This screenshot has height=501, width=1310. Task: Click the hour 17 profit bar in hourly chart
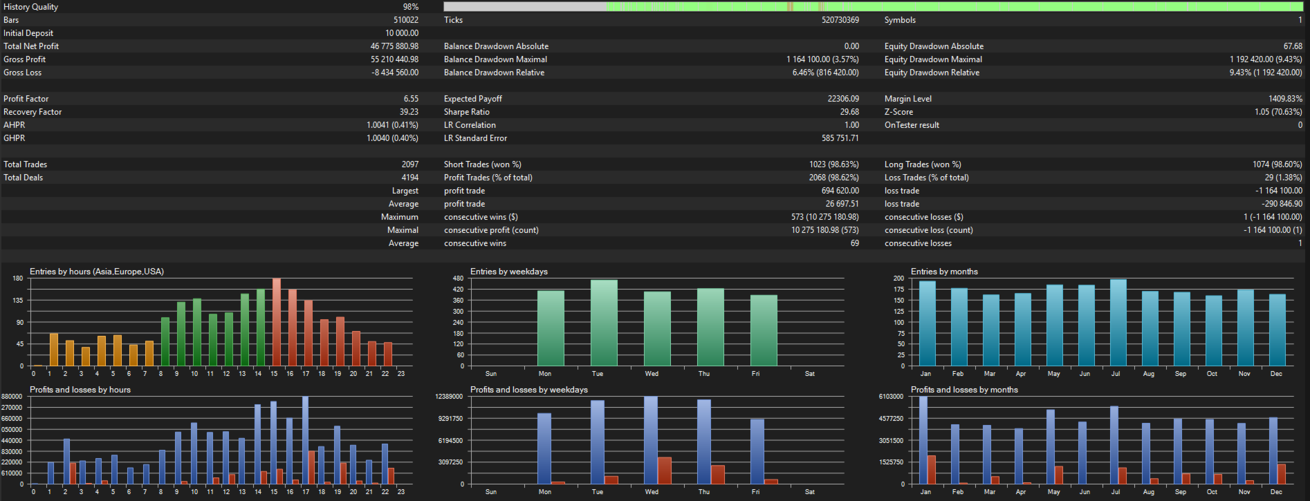point(305,440)
